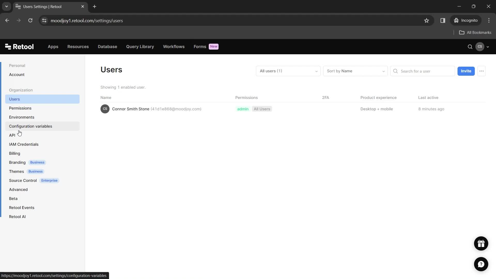Select the Billing settings item
This screenshot has height=279, width=496.
pos(15,153)
